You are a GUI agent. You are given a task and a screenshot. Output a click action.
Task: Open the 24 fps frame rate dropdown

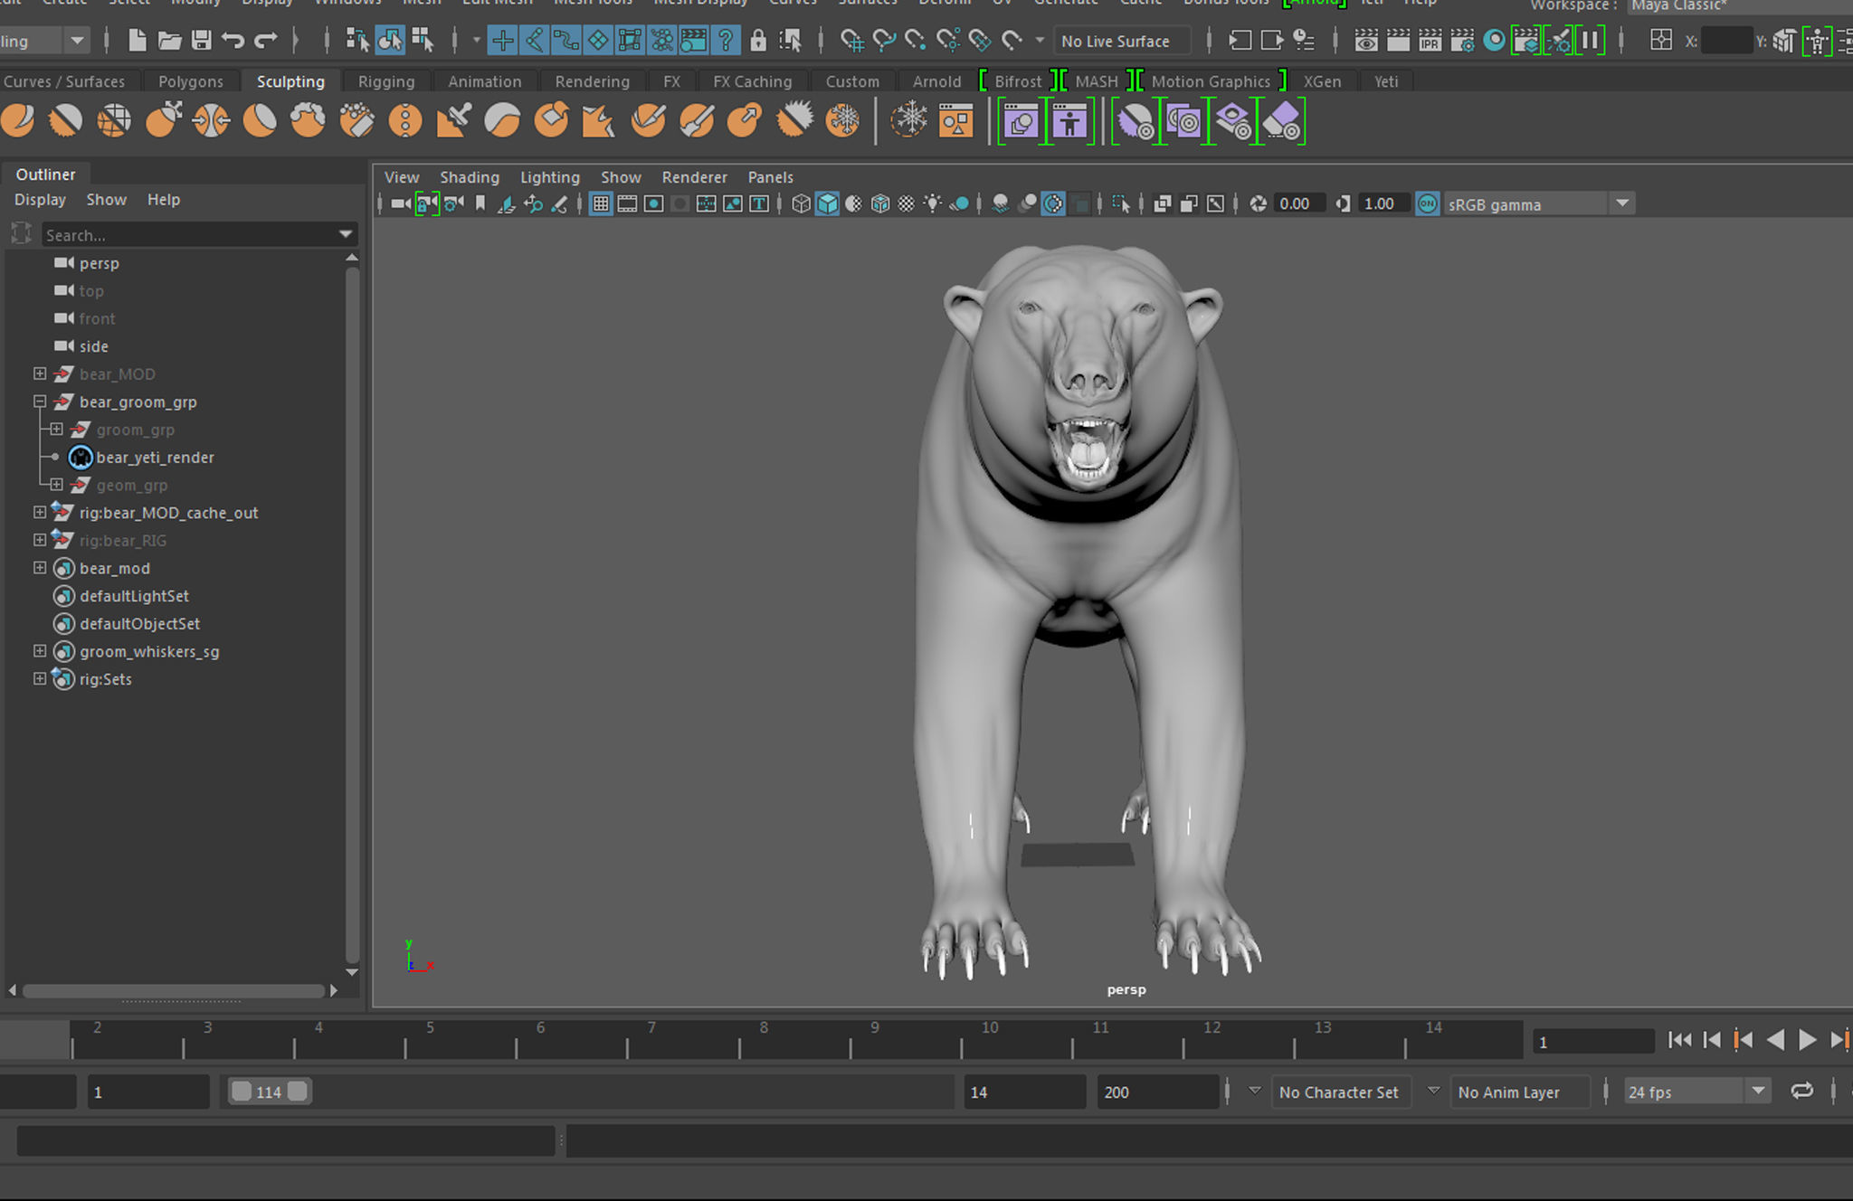click(x=1758, y=1092)
